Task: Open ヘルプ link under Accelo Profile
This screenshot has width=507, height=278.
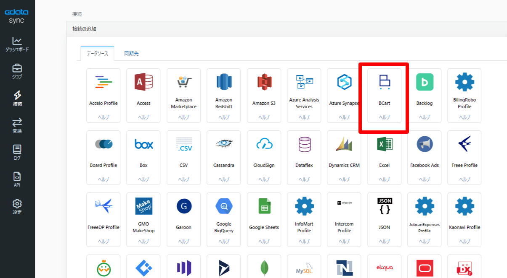Action: [x=104, y=117]
